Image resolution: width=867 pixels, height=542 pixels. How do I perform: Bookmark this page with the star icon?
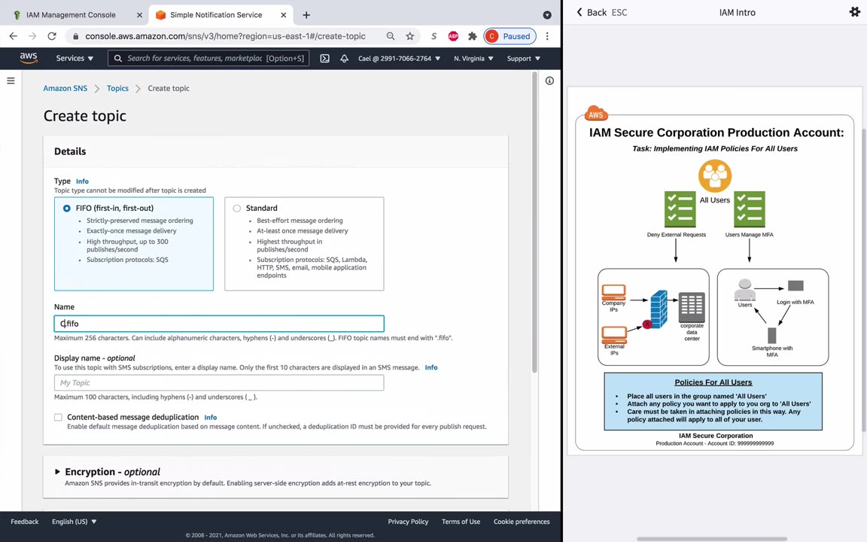pos(409,36)
